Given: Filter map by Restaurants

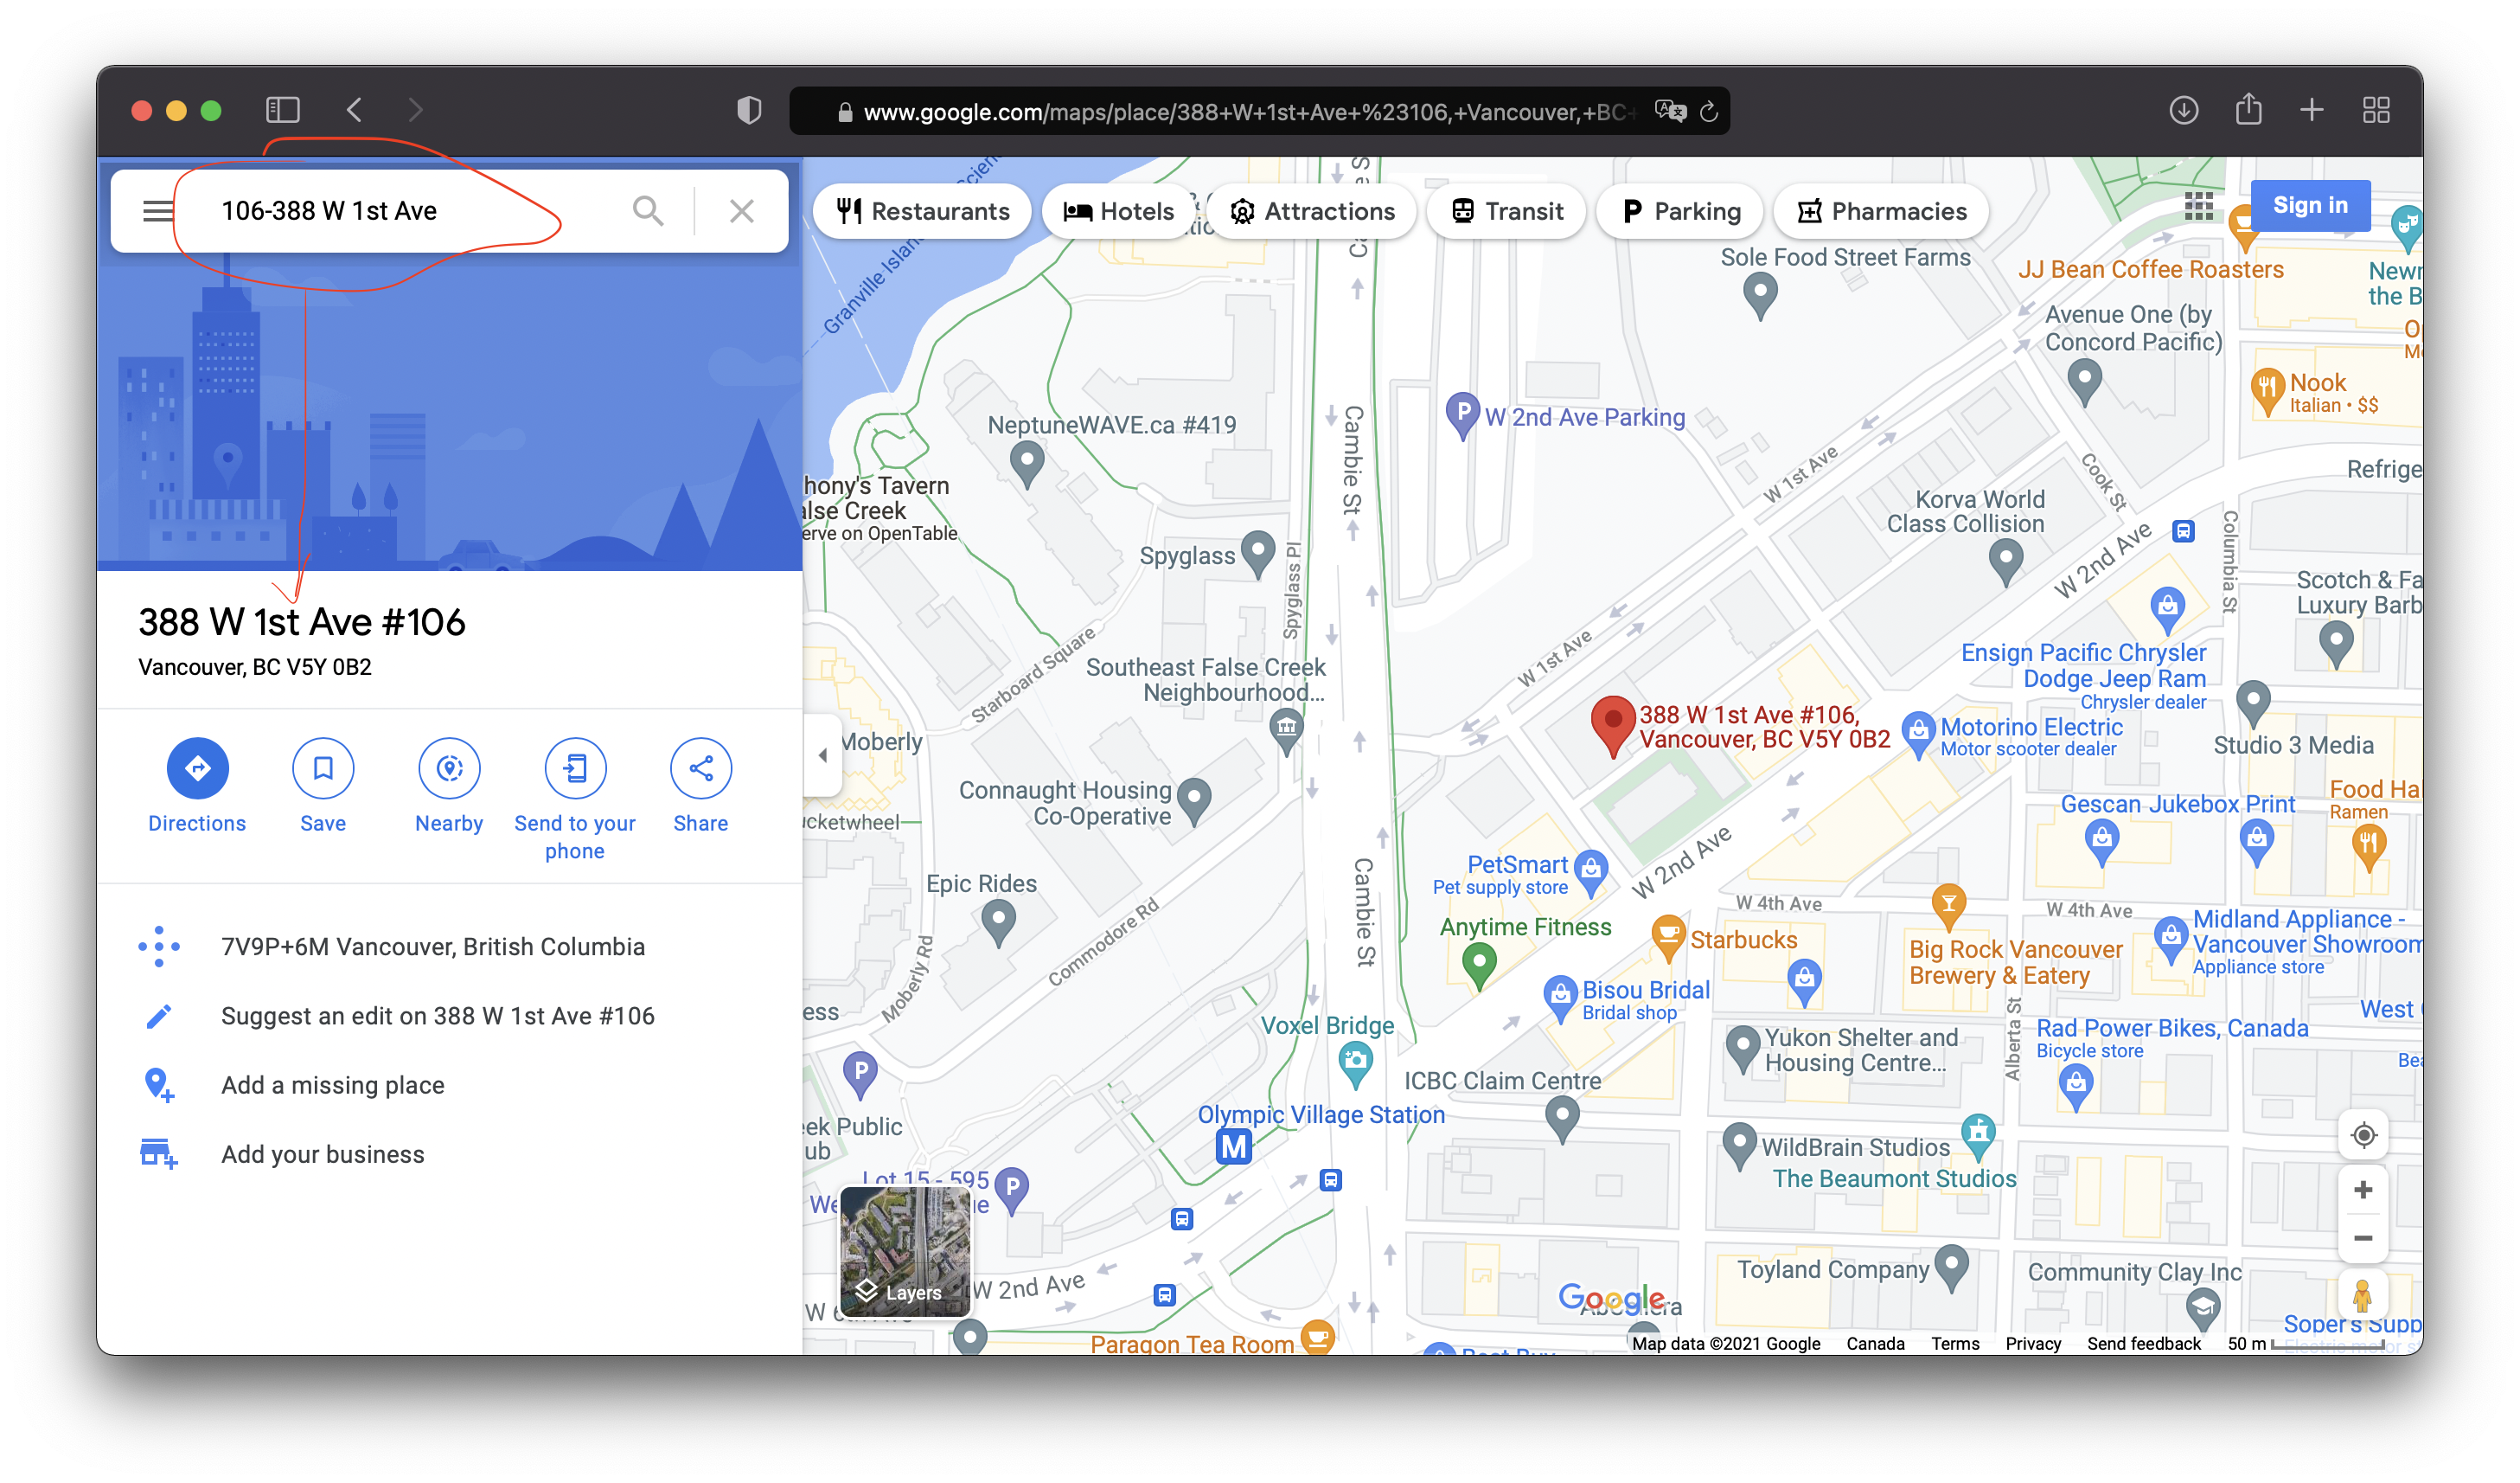Looking at the screenshot, I should point(923,211).
